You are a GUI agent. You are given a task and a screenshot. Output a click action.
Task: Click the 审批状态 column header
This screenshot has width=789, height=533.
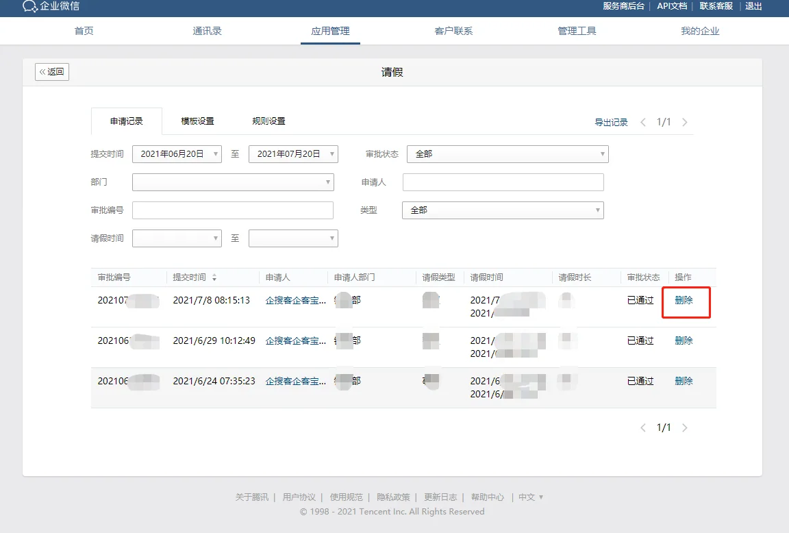tap(643, 278)
